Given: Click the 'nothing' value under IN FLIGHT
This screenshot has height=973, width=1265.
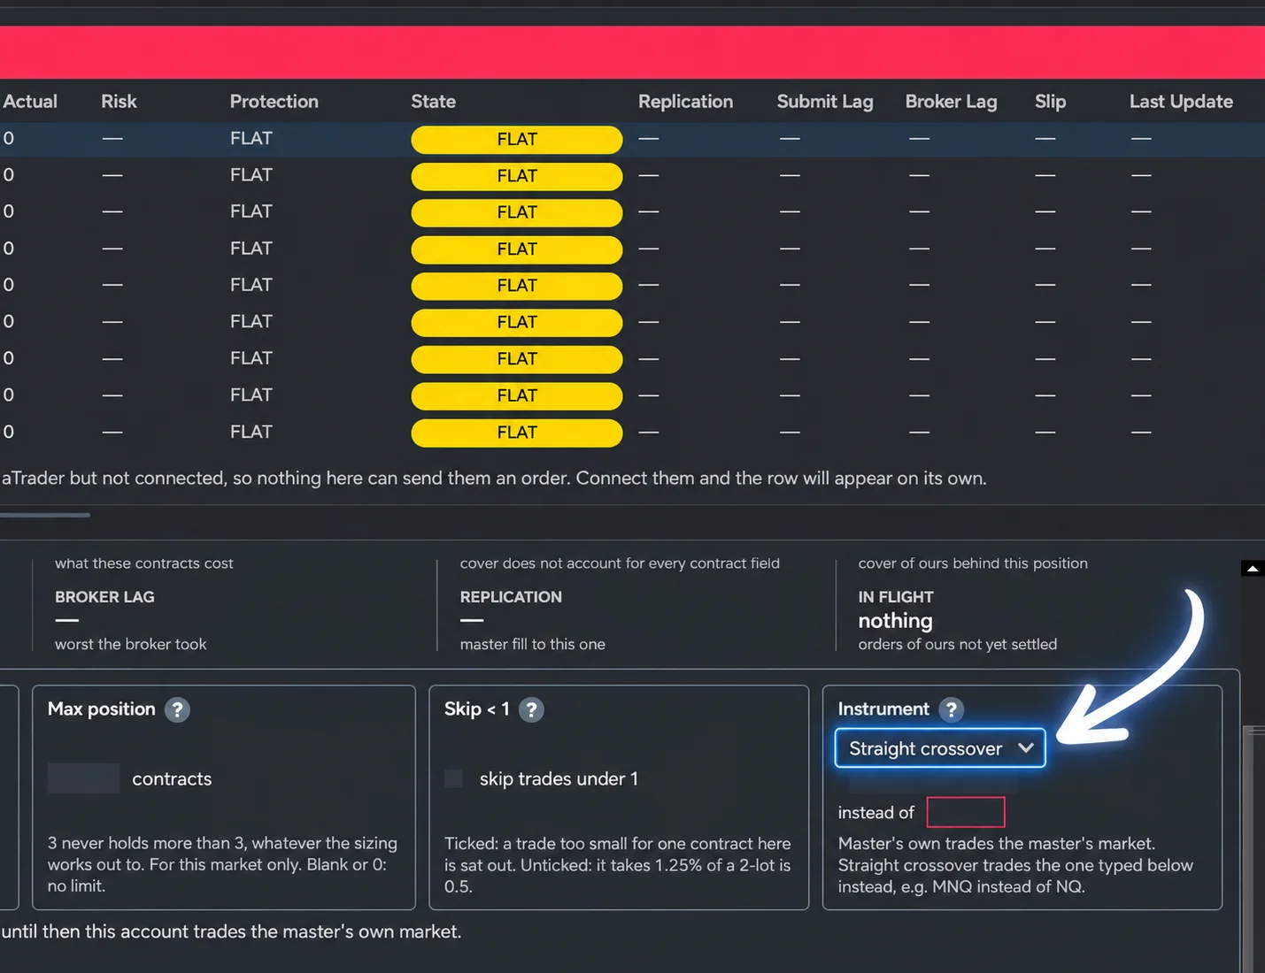Looking at the screenshot, I should [x=896, y=621].
